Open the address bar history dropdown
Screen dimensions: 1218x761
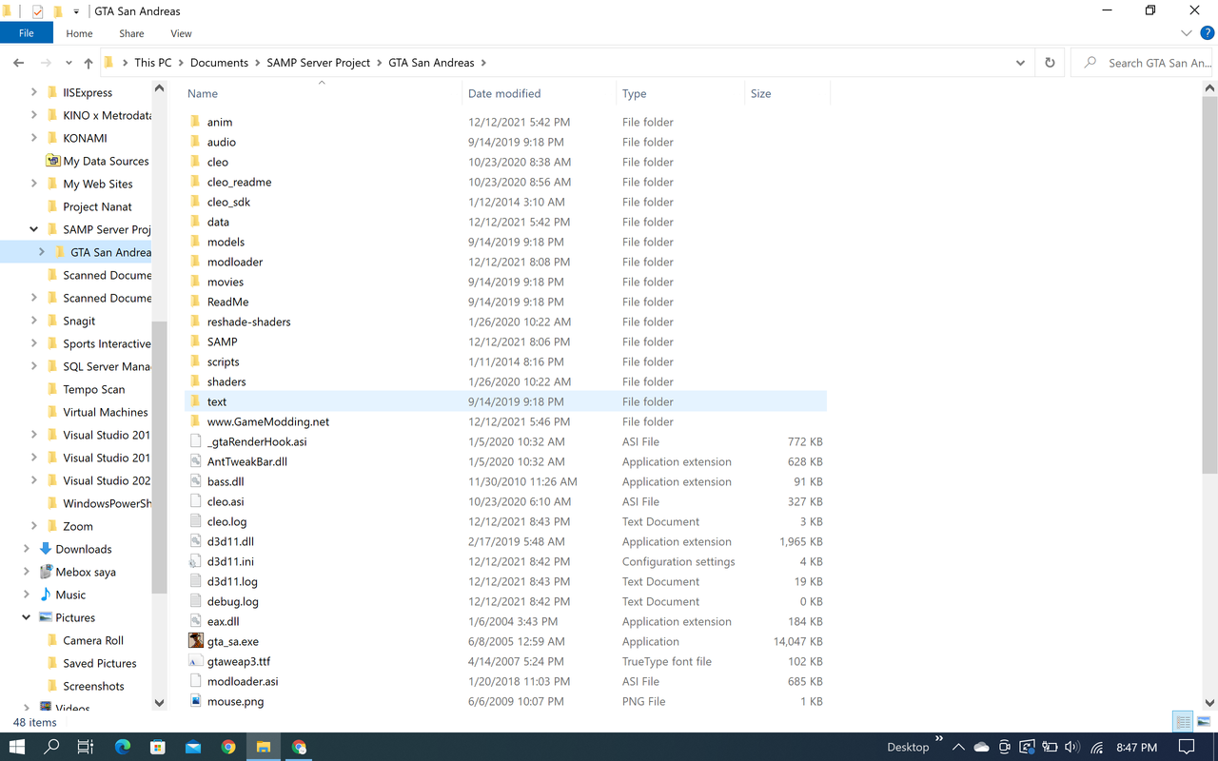[x=1020, y=63]
